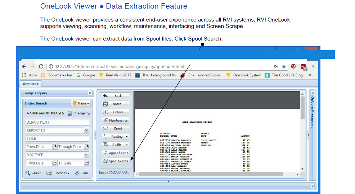This screenshot has width=355, height=194.
Task: Go back with browser back arrow
Action: click(24, 66)
